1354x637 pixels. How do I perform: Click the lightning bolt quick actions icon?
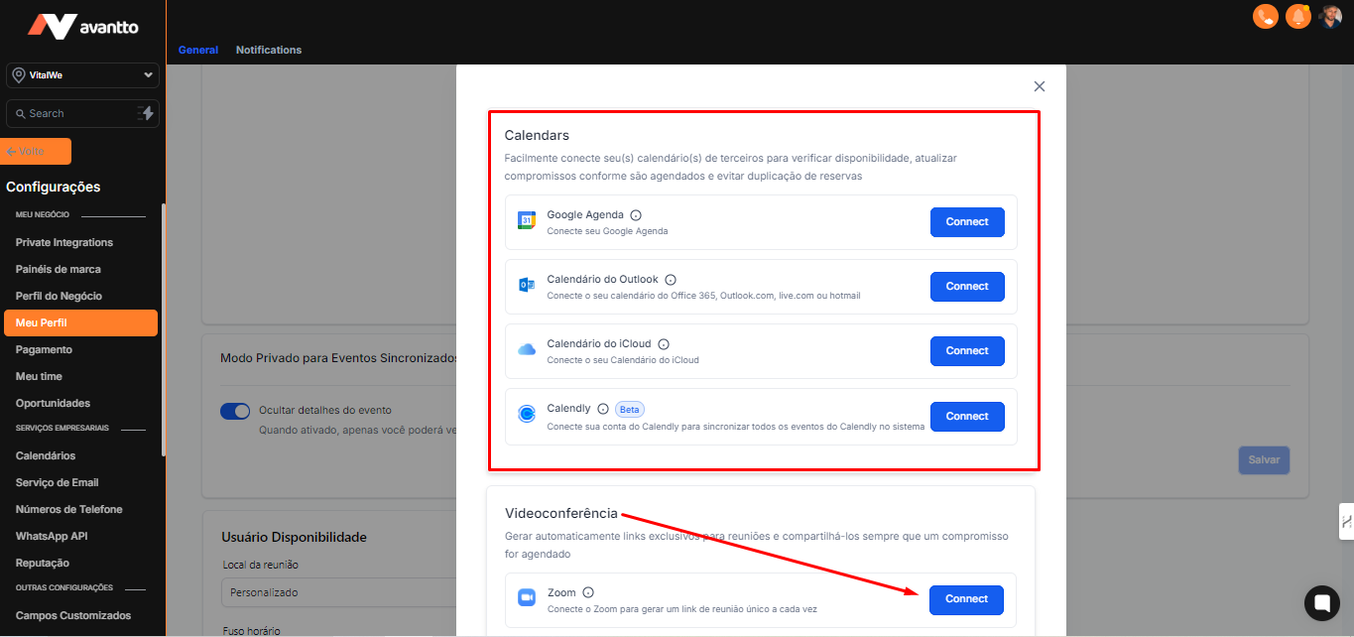147,113
